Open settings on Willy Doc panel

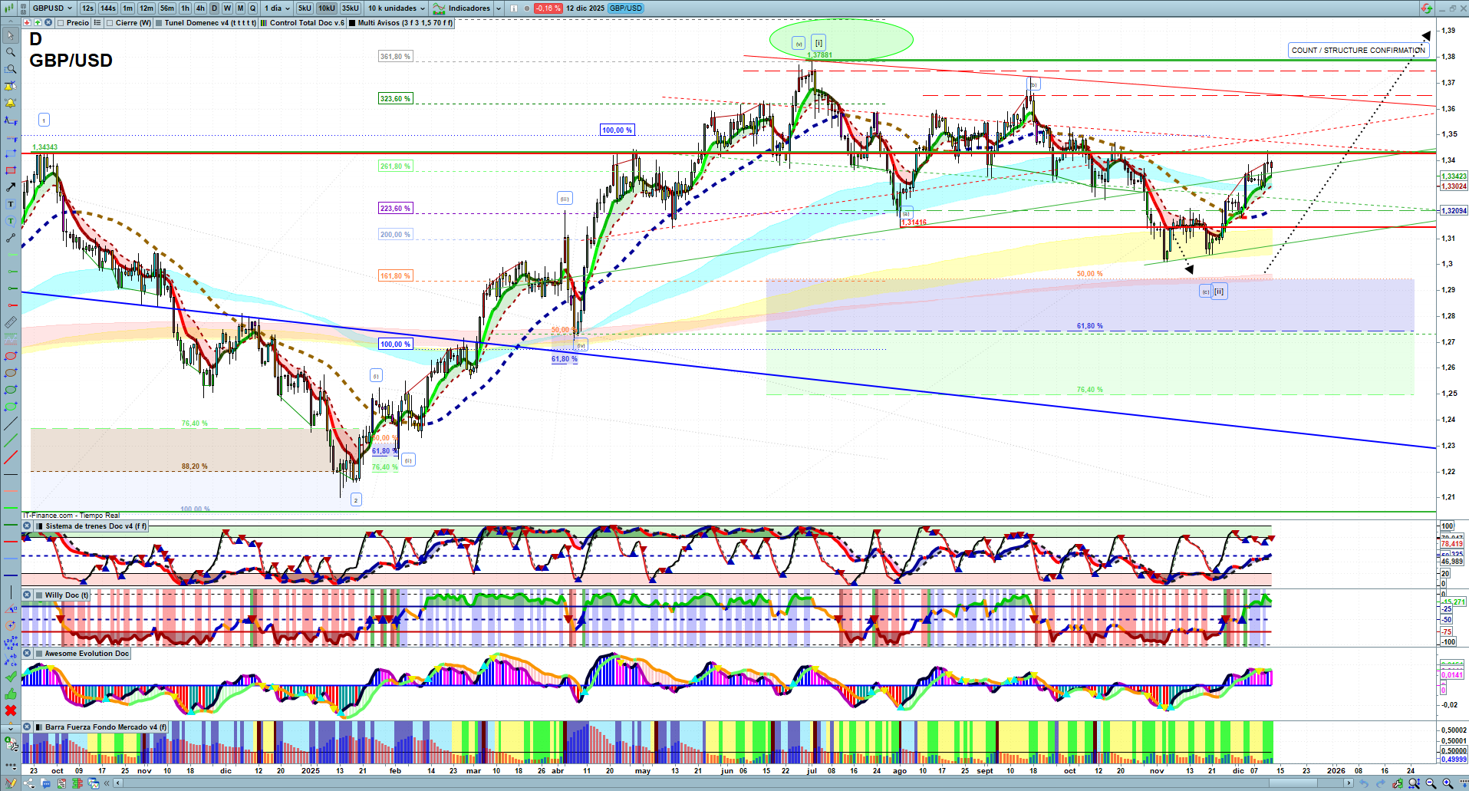[27, 595]
